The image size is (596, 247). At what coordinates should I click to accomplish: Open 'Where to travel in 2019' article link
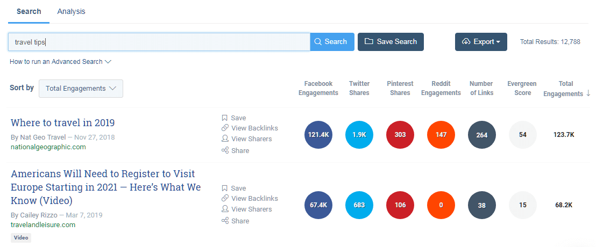62,123
